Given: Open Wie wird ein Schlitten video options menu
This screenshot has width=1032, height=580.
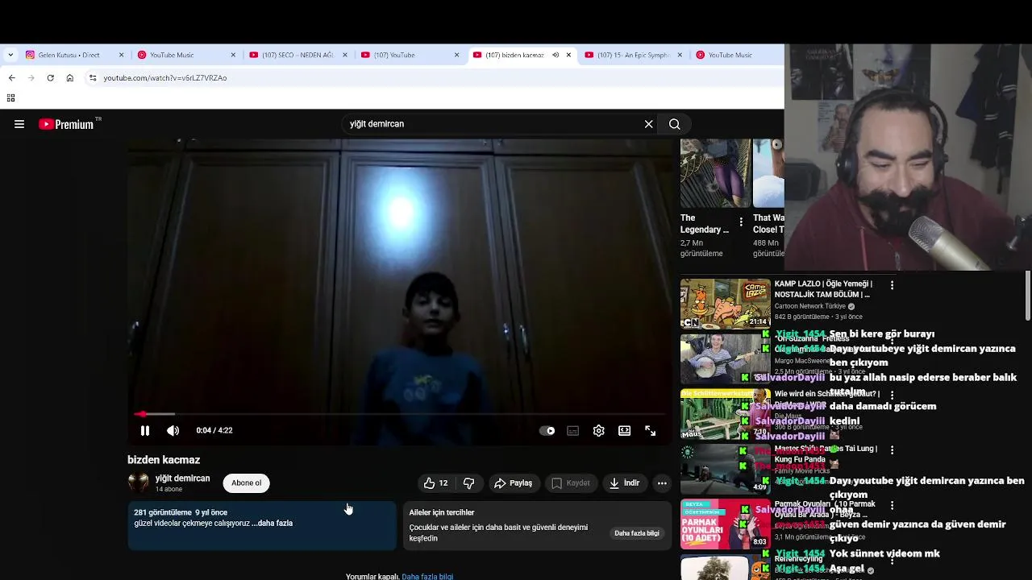Looking at the screenshot, I should (892, 395).
